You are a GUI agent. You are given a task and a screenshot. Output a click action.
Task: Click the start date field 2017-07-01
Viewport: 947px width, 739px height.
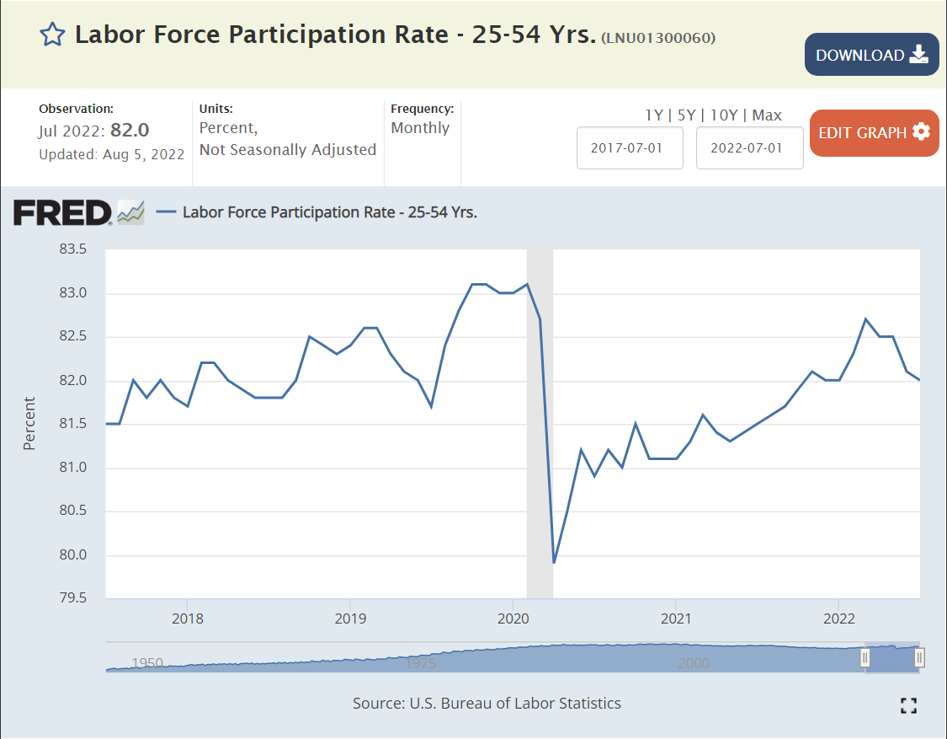[630, 147]
